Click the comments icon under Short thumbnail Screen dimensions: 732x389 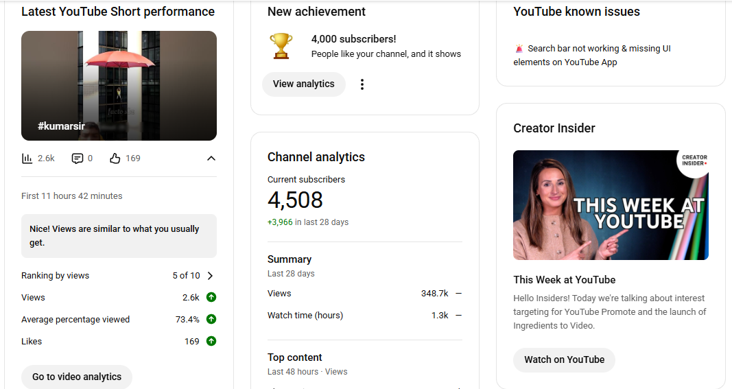point(78,158)
